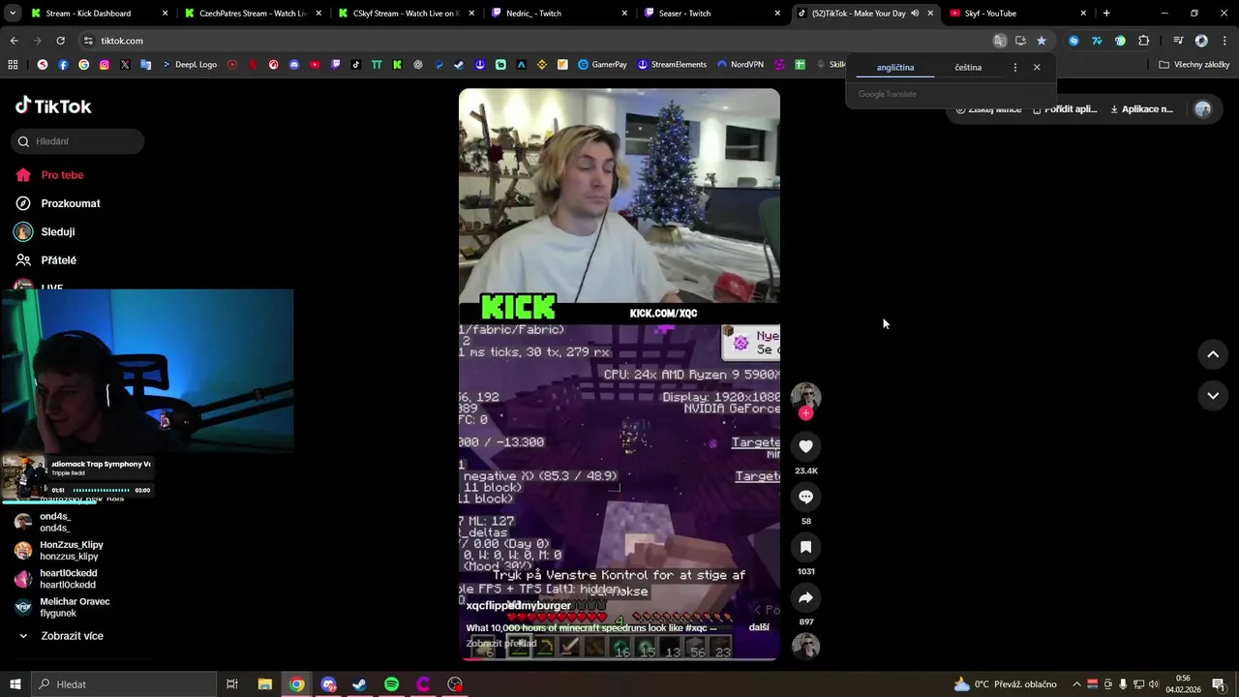This screenshot has width=1239, height=697.
Task: Open the StreamElements bookmark
Action: coord(672,65)
